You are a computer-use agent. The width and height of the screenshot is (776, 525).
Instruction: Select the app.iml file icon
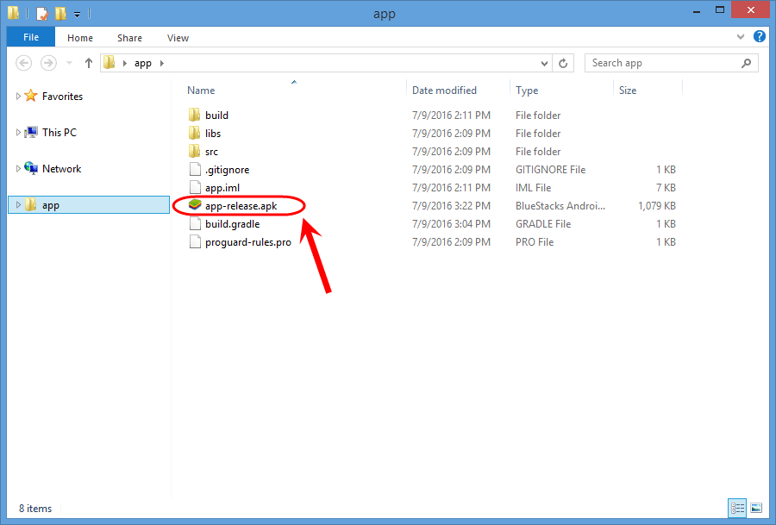point(195,188)
